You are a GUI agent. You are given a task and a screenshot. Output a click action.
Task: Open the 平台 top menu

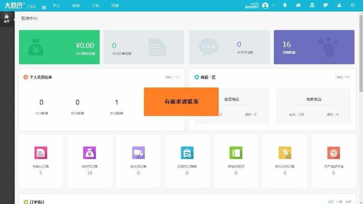tap(56, 6)
